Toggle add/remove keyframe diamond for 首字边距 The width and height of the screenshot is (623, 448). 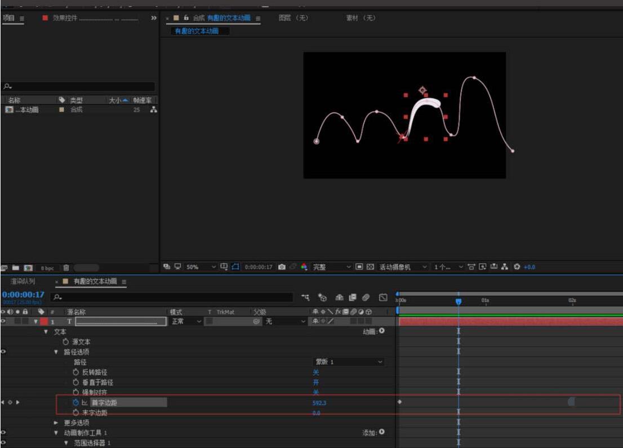pos(10,402)
